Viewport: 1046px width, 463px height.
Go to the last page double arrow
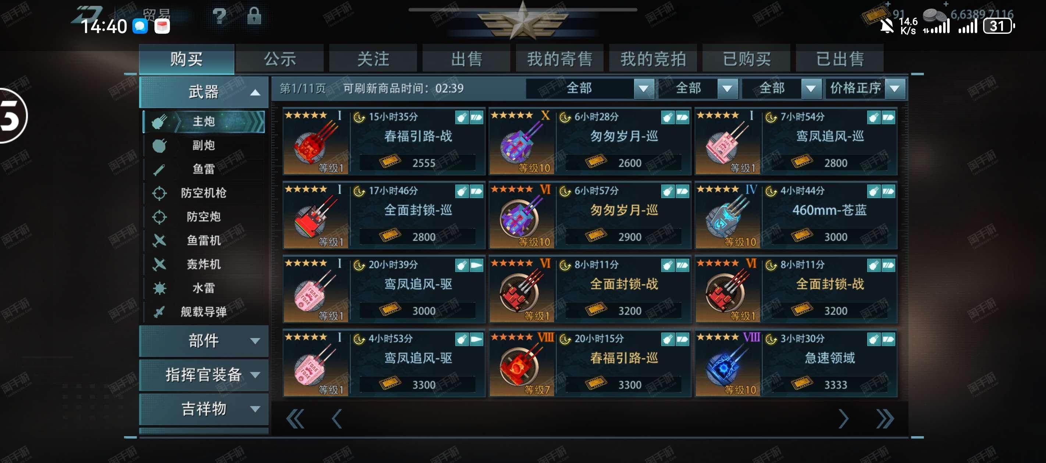click(x=885, y=419)
